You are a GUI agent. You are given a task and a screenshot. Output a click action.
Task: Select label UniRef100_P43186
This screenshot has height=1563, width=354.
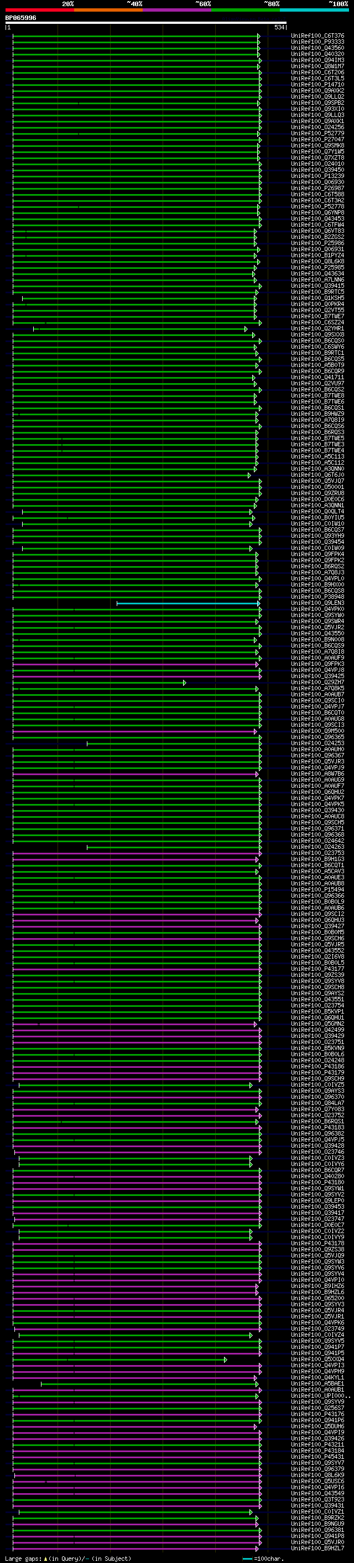[x=317, y=1067]
